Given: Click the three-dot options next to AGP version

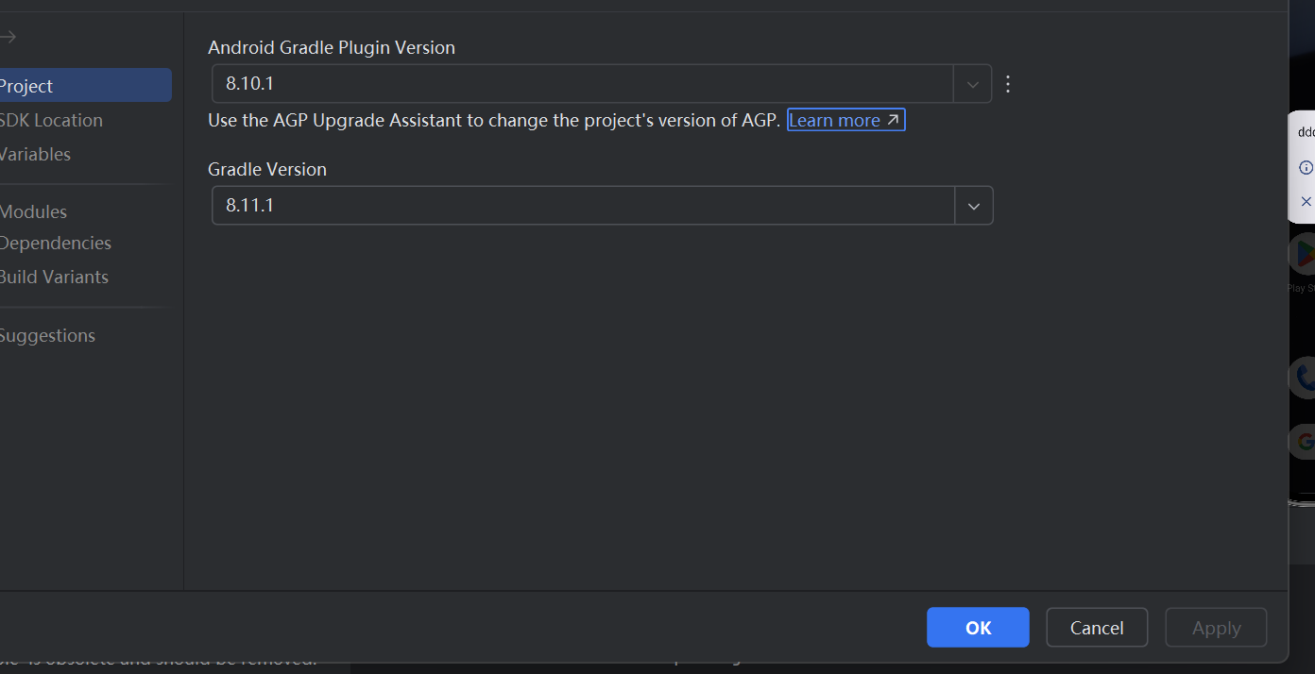Looking at the screenshot, I should (1008, 84).
